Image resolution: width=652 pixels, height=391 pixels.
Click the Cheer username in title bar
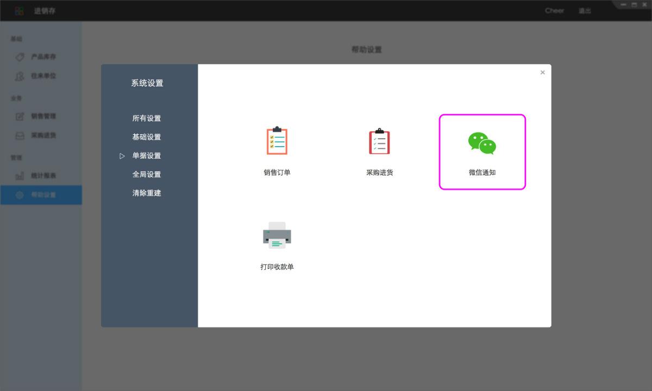(x=554, y=11)
